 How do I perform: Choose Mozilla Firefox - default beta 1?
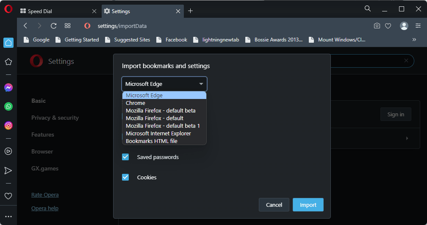coord(164,126)
